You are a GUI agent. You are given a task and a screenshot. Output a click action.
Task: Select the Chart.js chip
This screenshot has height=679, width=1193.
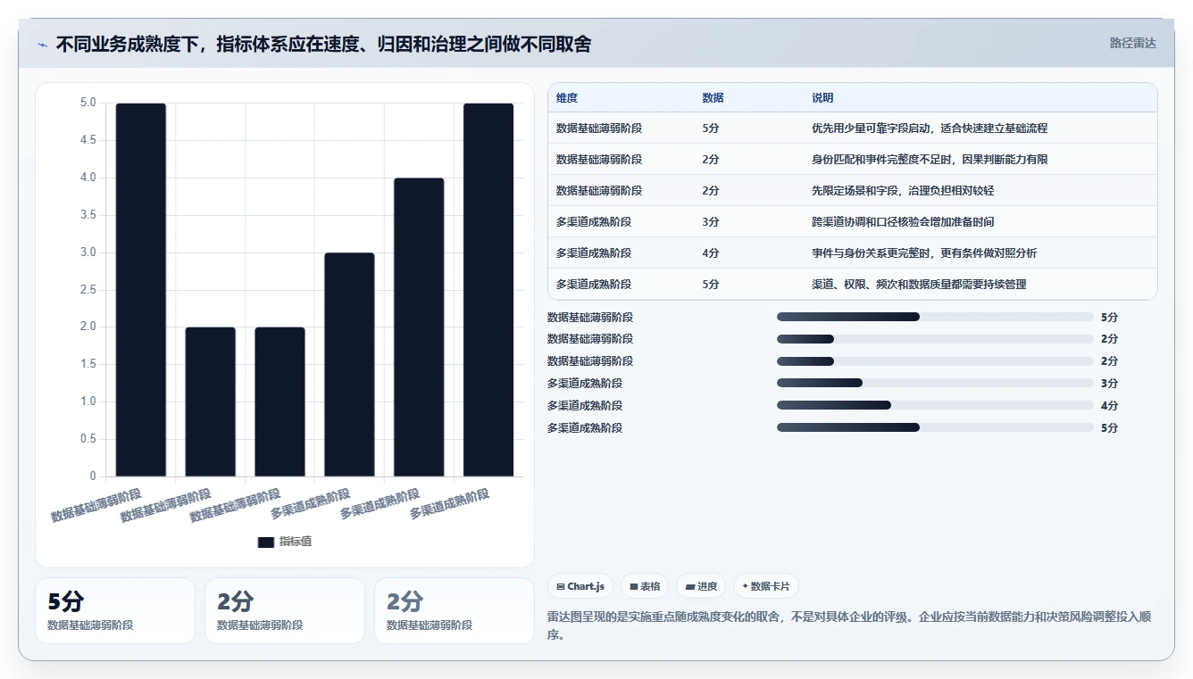click(x=580, y=586)
